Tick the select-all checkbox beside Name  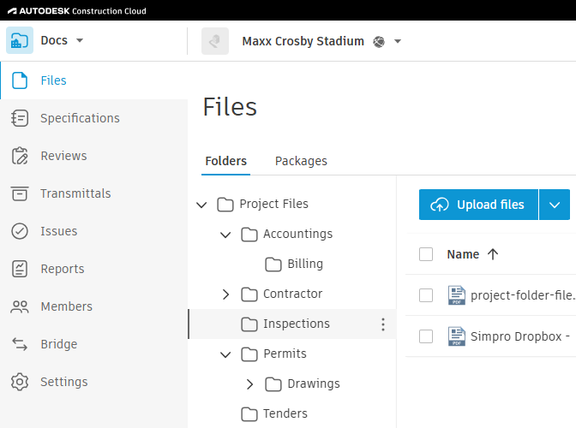(426, 254)
